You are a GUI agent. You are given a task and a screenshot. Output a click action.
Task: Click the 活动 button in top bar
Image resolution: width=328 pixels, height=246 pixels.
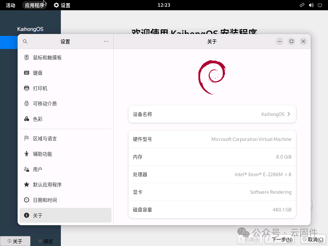point(11,5)
